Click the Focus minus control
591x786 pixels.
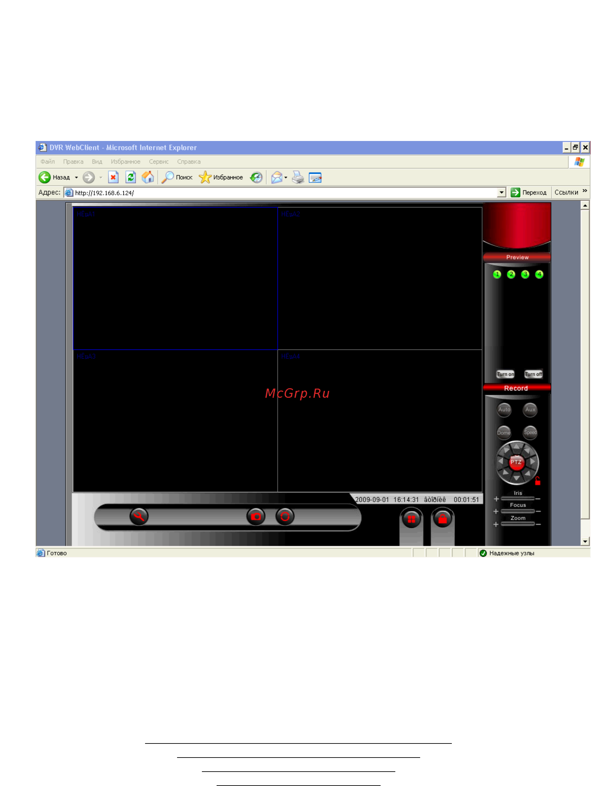click(x=538, y=511)
